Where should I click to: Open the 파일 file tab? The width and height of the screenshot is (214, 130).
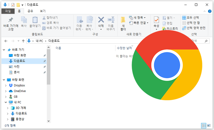click(x=8, y=11)
